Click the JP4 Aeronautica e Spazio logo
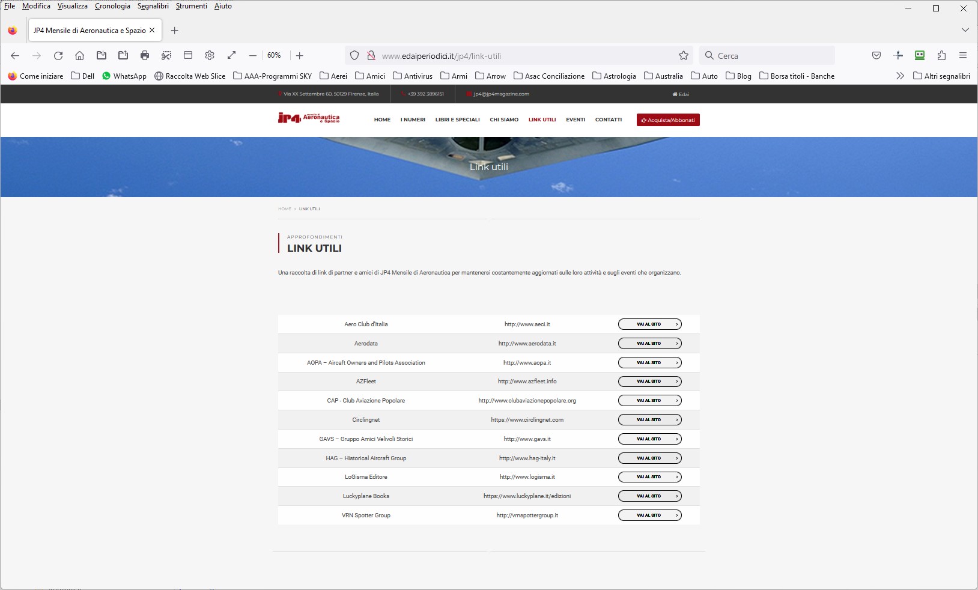The height and width of the screenshot is (590, 978). pos(309,118)
